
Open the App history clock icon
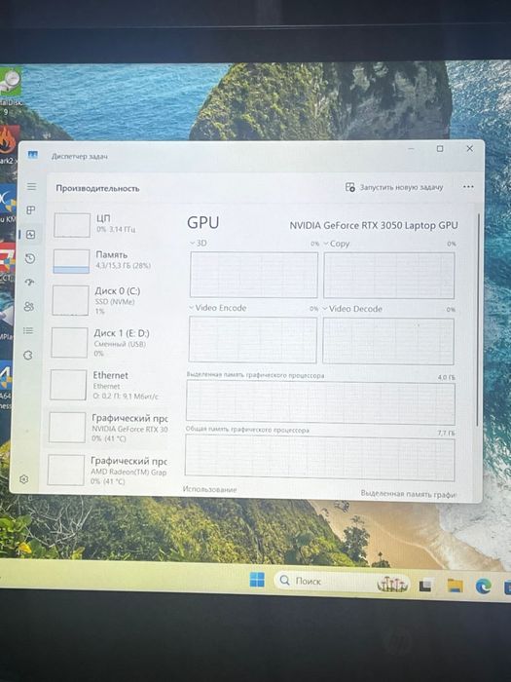30,259
